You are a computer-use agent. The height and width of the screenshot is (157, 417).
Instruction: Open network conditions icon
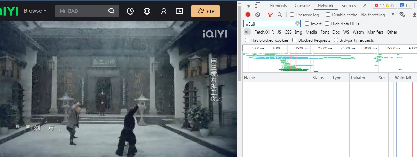(402, 15)
